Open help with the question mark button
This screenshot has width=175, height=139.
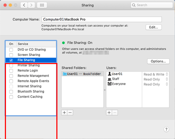pos(166,129)
